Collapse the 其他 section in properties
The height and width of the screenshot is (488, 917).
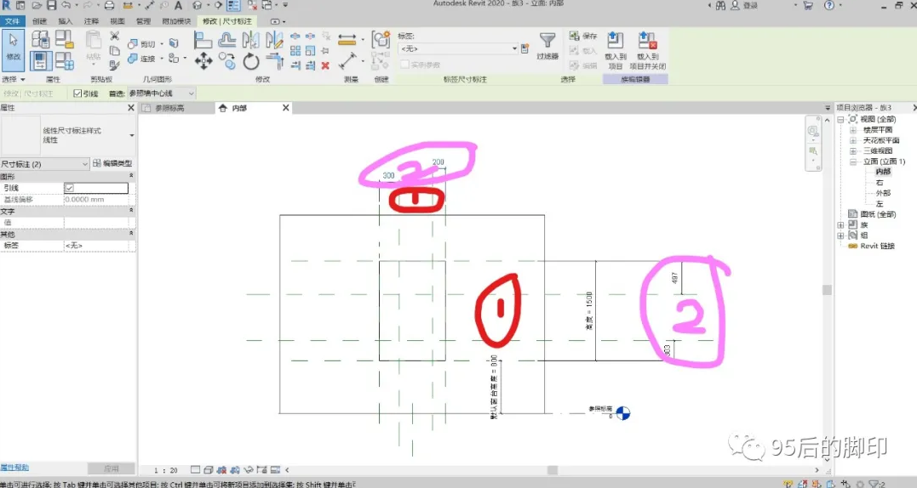click(x=131, y=234)
